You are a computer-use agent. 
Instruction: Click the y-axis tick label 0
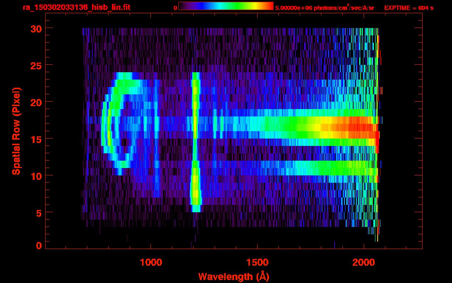pos(38,245)
